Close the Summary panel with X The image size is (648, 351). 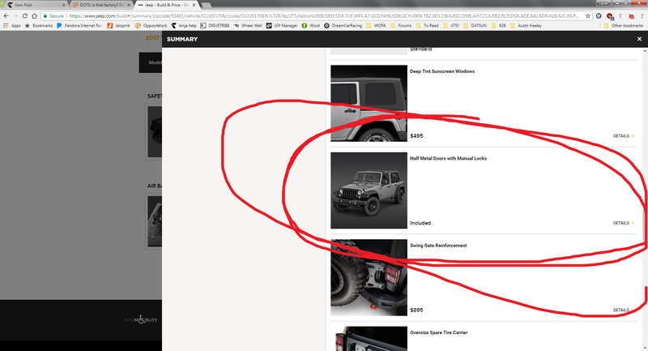pyautogui.click(x=639, y=39)
